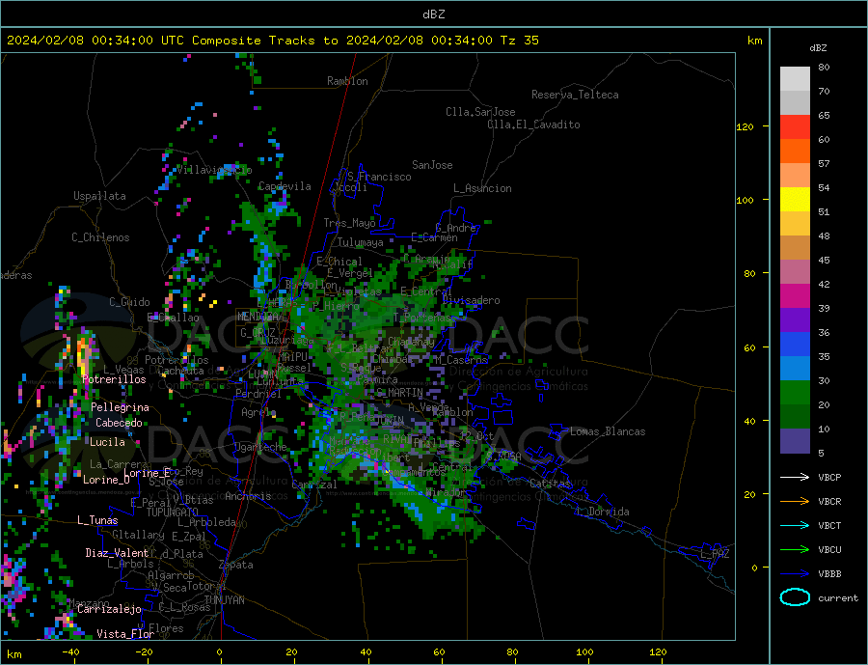Click the cyan VBCT arrow in legend
This screenshot has height=665, width=868.
coord(795,525)
